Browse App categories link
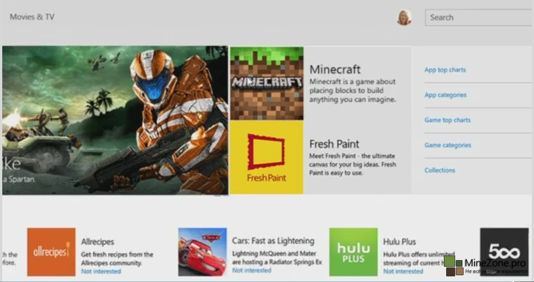 click(x=445, y=95)
